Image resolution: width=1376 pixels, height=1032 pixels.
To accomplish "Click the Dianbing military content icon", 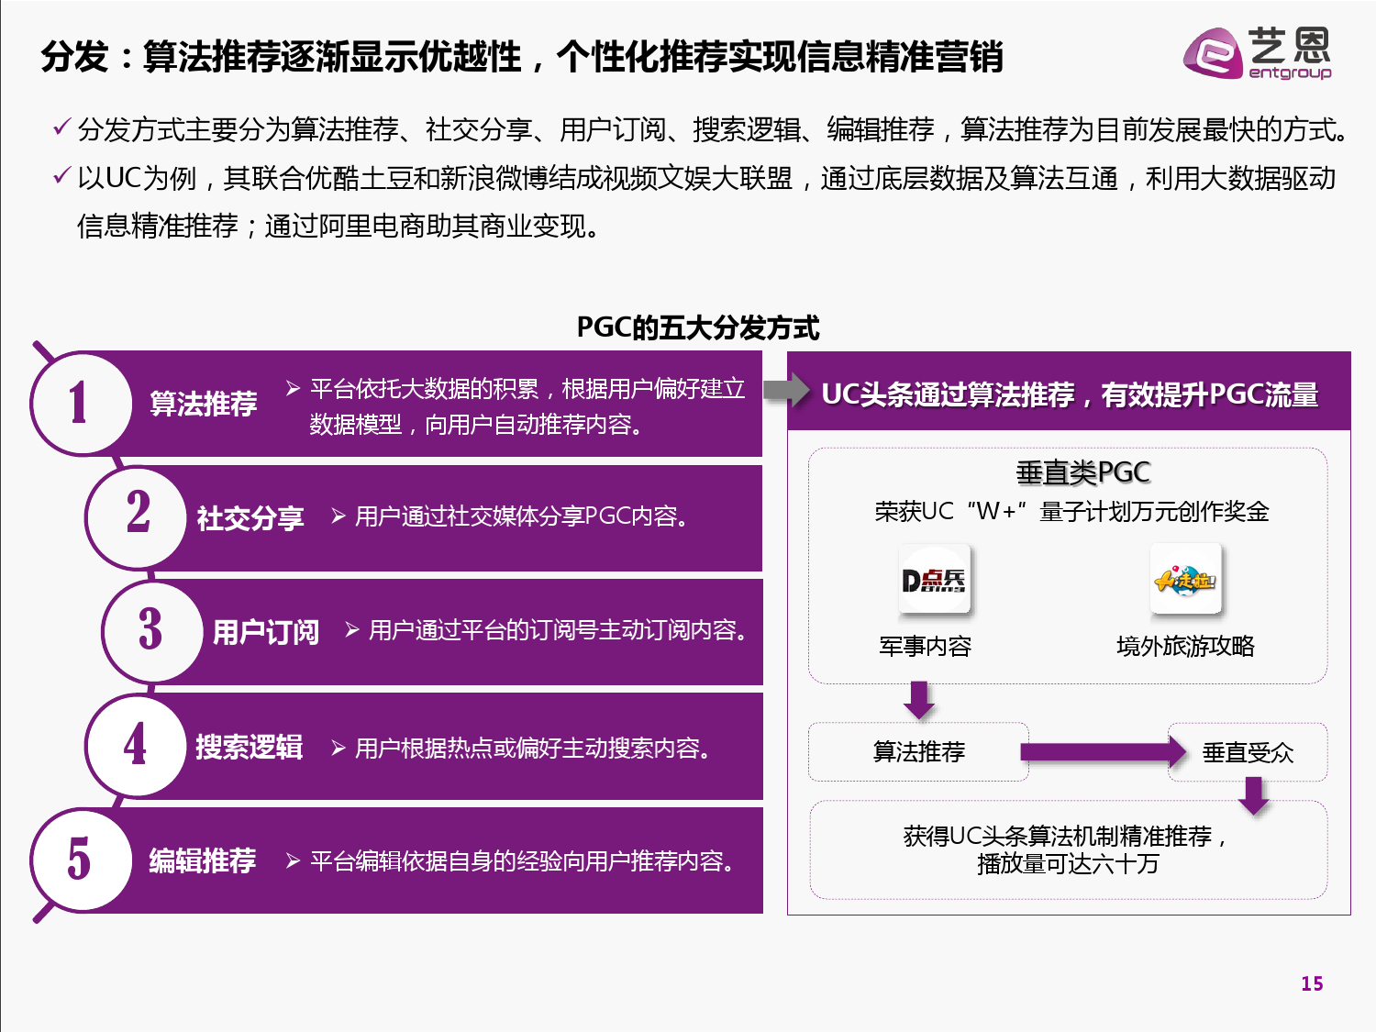I will (x=934, y=579).
